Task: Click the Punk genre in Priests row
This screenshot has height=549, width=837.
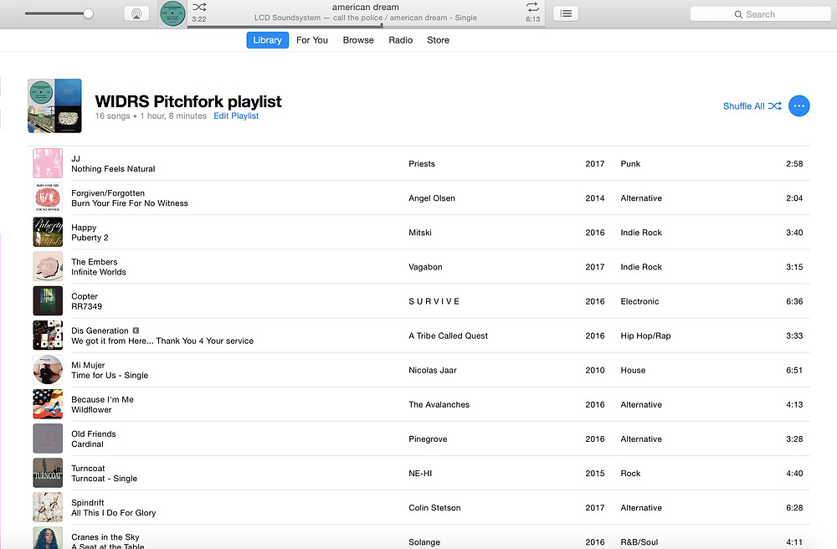Action: click(x=630, y=164)
